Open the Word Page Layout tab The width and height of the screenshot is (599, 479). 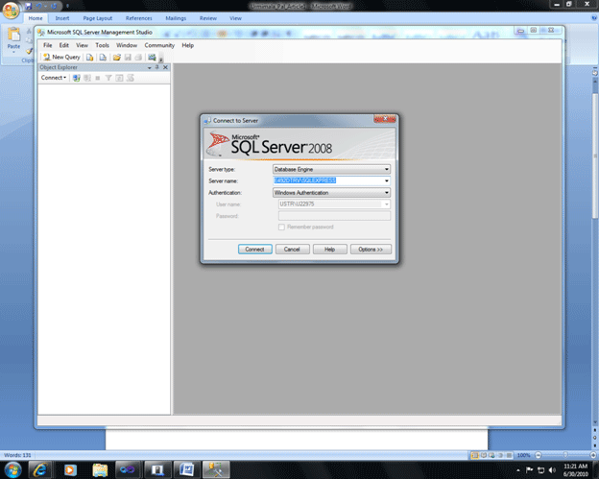coord(97,18)
